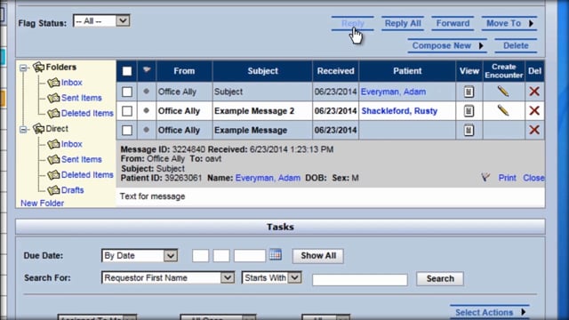Click the Reply button
This screenshot has width=569, height=320.
coord(352,23)
